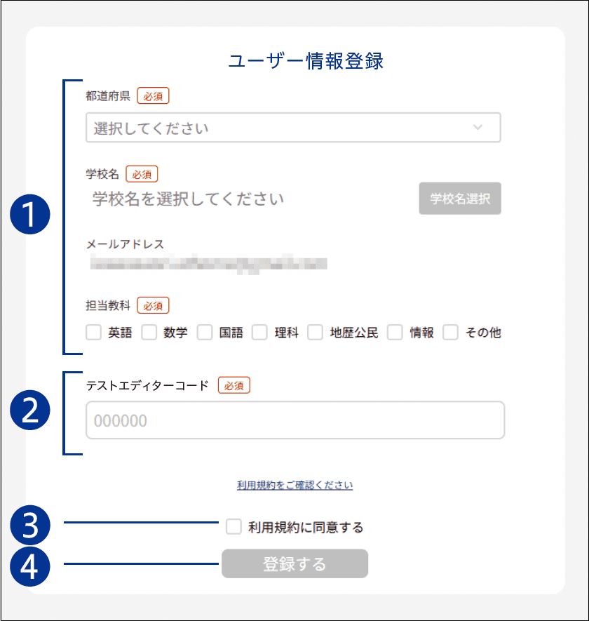This screenshot has height=621, width=589.
Task: Open the 利用規約をご確認ください link
Action: (x=294, y=485)
